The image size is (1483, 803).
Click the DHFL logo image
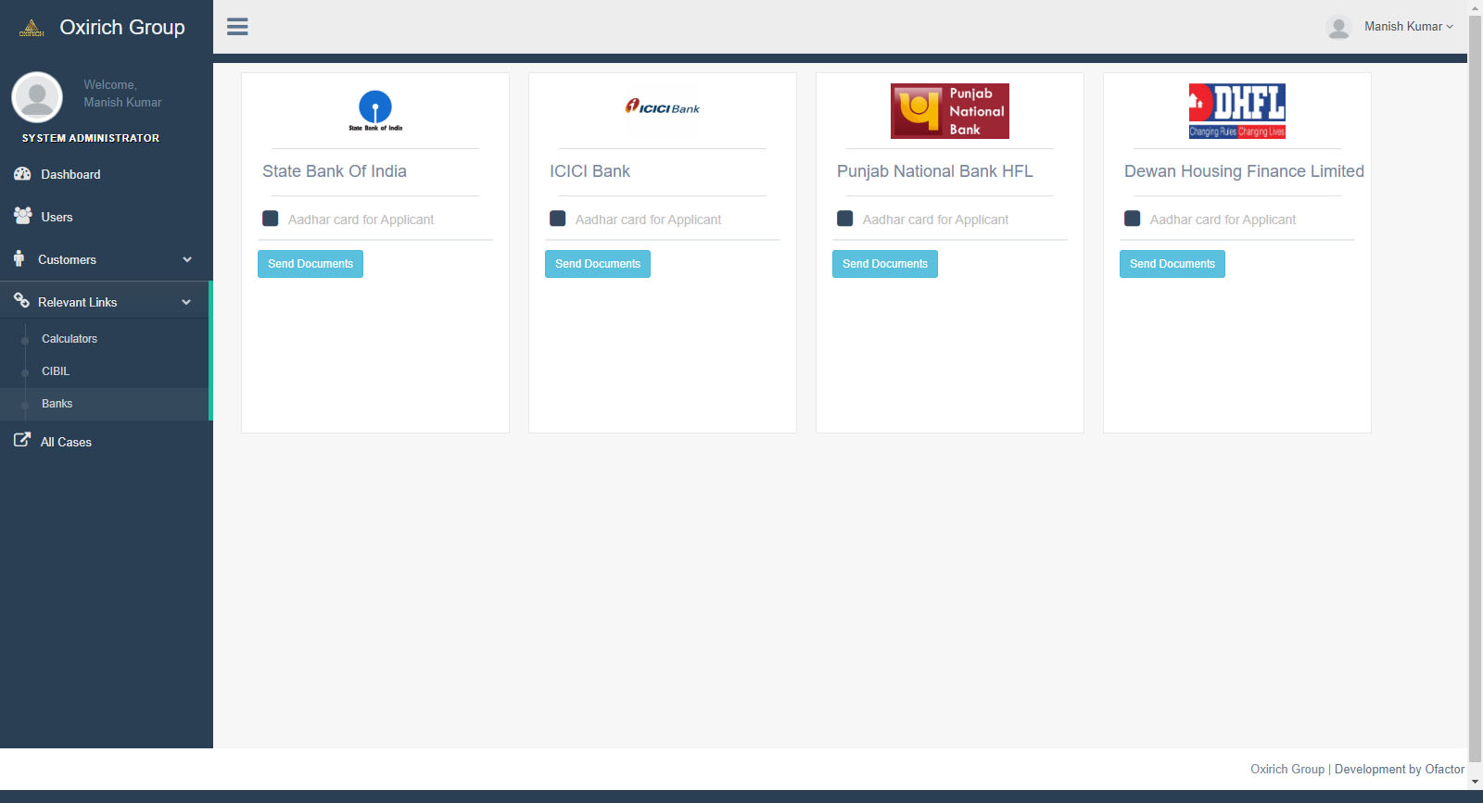pyautogui.click(x=1237, y=111)
